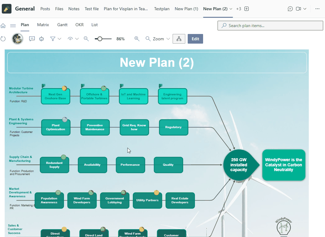Viewport: 325px width, 237px height.
Task: Click the add tab plus icon
Action: (247, 9)
